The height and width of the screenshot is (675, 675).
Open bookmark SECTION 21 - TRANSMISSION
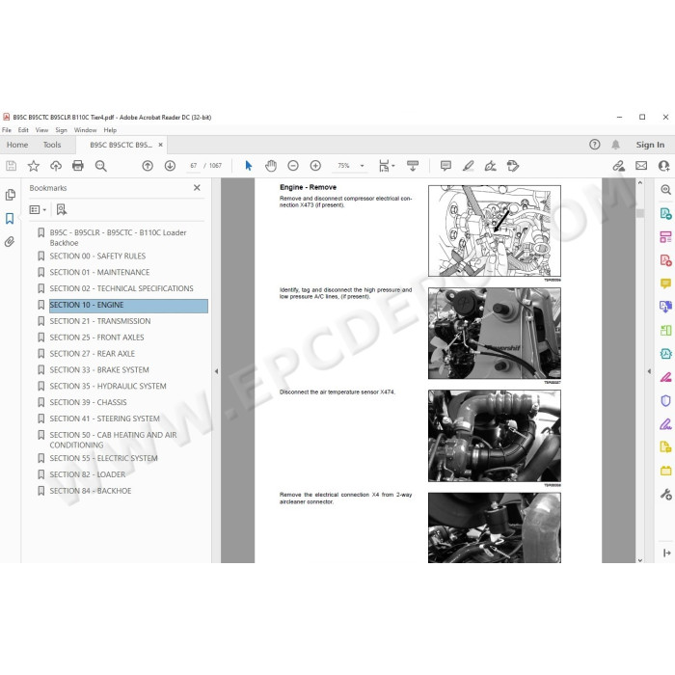[x=100, y=321]
